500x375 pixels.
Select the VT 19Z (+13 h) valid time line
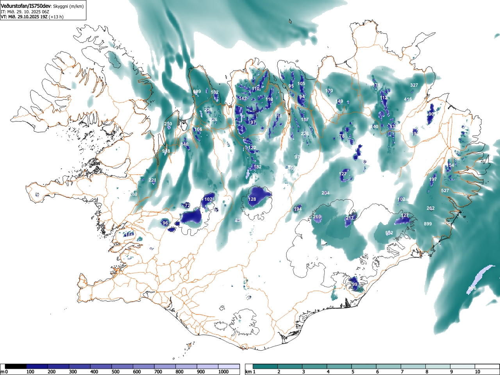click(x=32, y=17)
